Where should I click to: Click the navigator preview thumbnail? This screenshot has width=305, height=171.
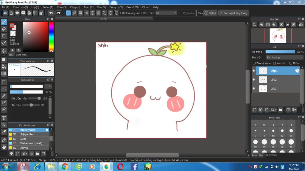[278, 36]
